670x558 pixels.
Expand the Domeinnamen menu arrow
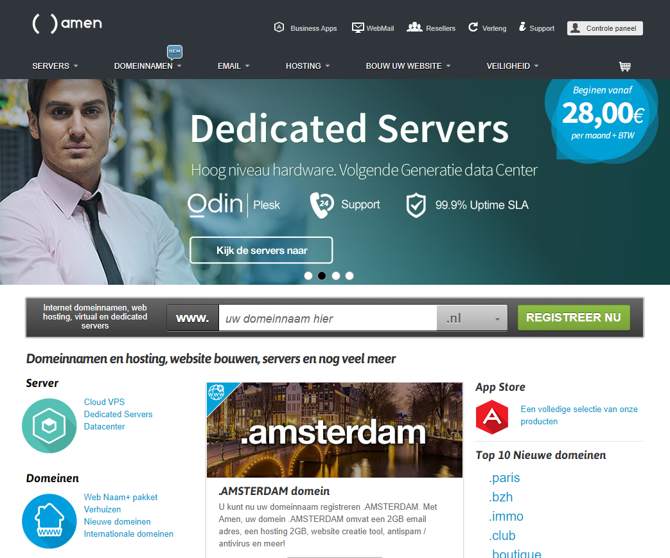click(x=179, y=66)
